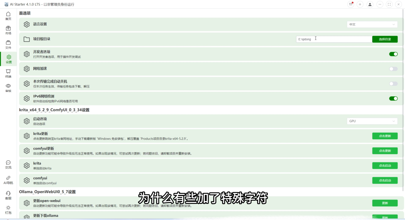Enable the 网络加速 toggle
The image size is (405, 220).
(393, 69)
